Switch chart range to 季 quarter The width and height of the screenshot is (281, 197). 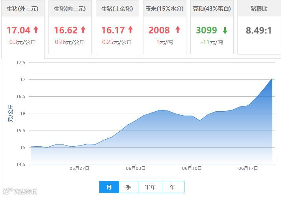[128, 187]
